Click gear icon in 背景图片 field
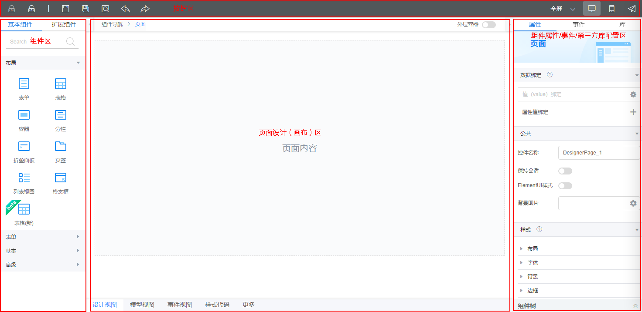 click(x=633, y=203)
